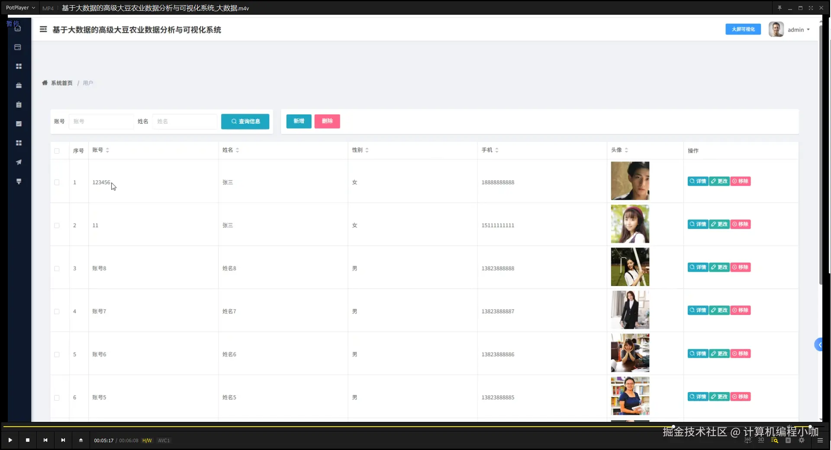Open the paint roller icon in the sidebar
This screenshot has height=450, width=831.
19,181
